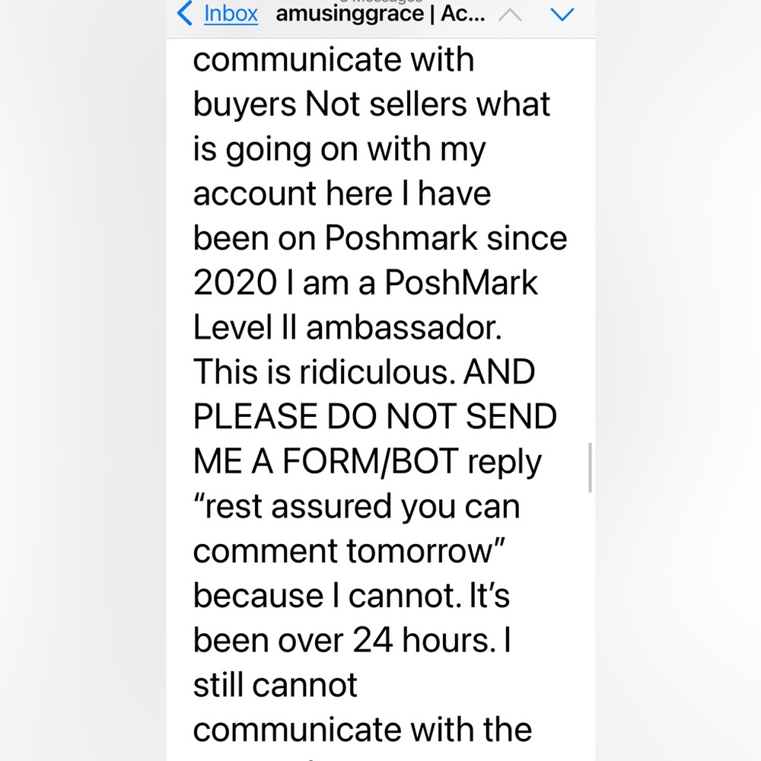Show the previous message with up arrow

pos(509,14)
